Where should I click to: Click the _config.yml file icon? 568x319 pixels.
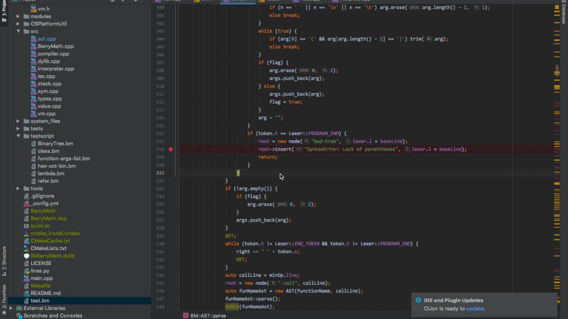(26, 204)
